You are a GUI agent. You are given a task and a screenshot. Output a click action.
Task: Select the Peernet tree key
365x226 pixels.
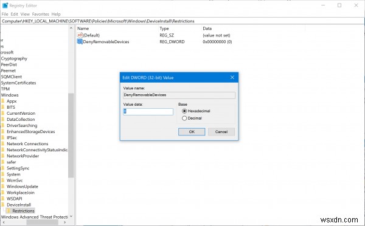tap(8, 71)
